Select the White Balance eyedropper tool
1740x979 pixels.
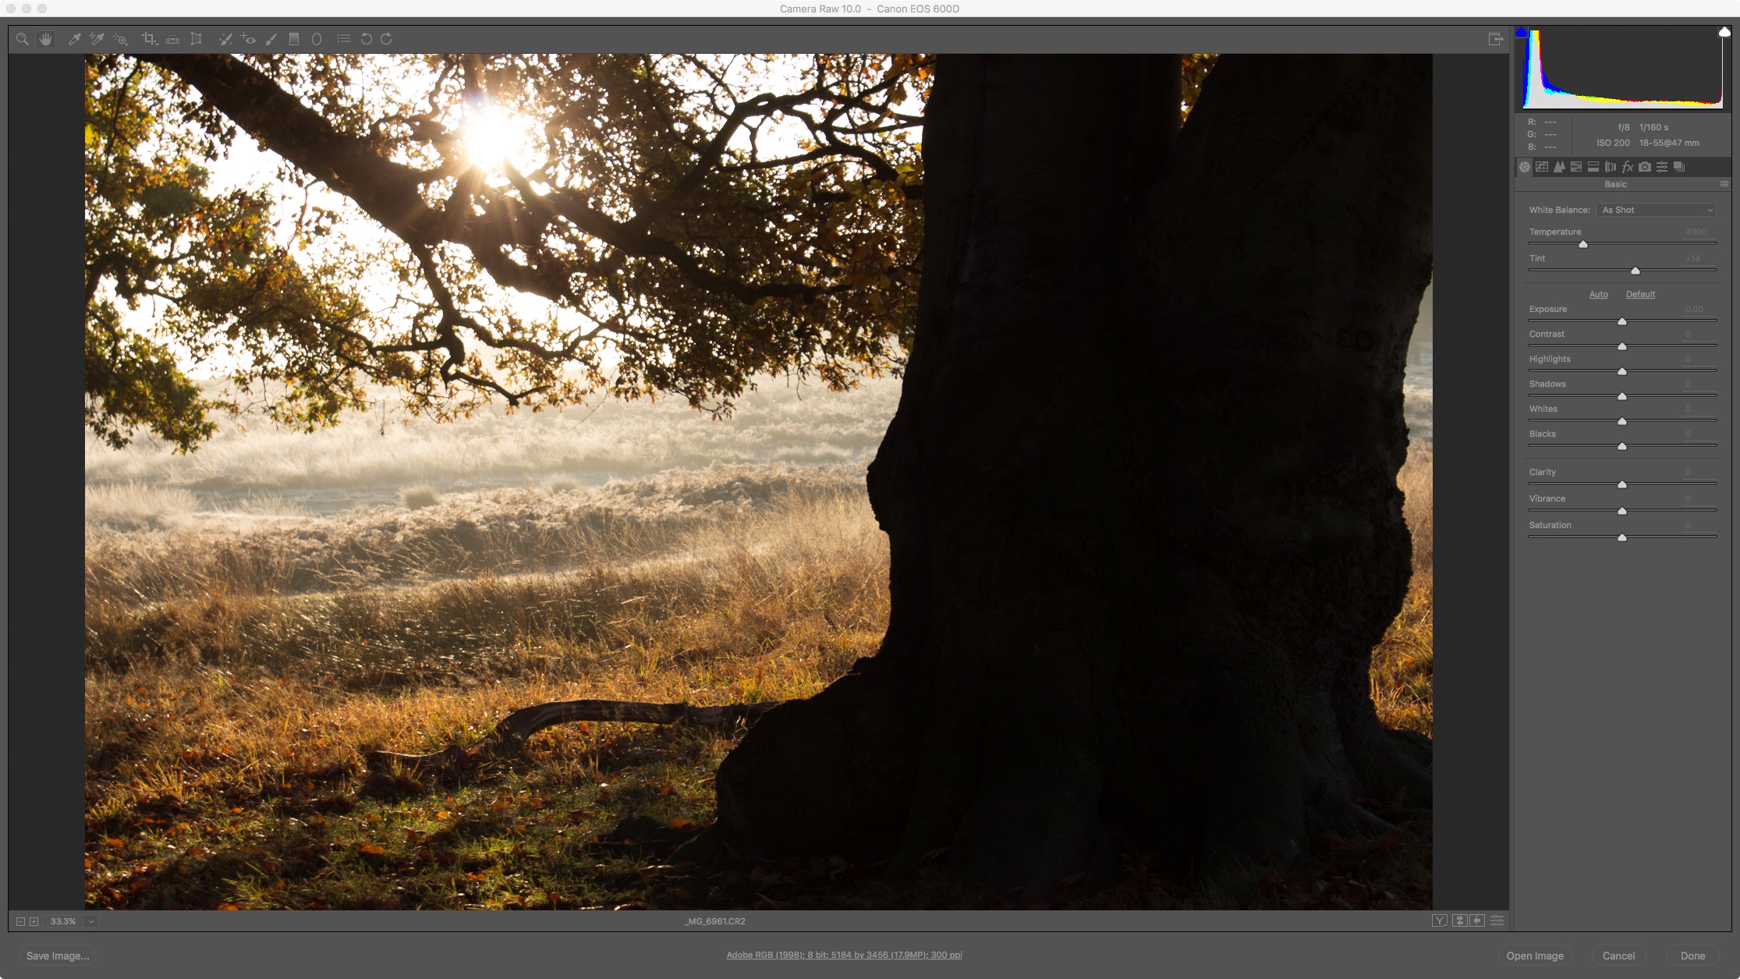(x=75, y=39)
